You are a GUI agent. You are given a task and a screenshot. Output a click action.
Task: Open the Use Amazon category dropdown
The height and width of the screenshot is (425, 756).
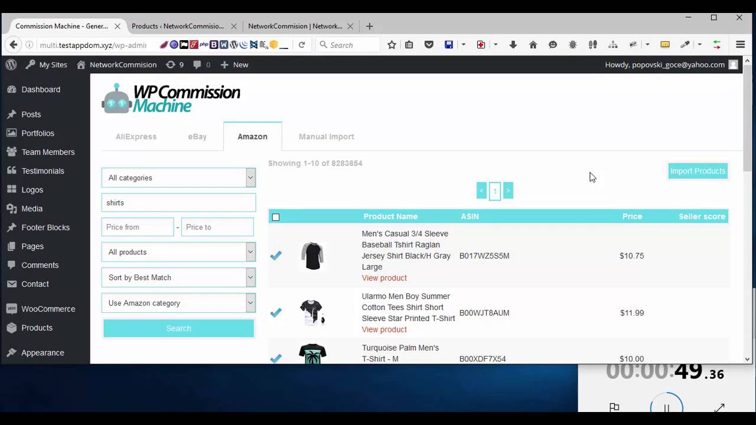tap(178, 303)
